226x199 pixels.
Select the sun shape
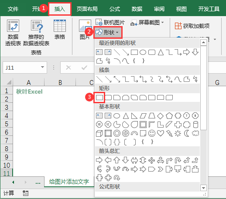[178, 133]
